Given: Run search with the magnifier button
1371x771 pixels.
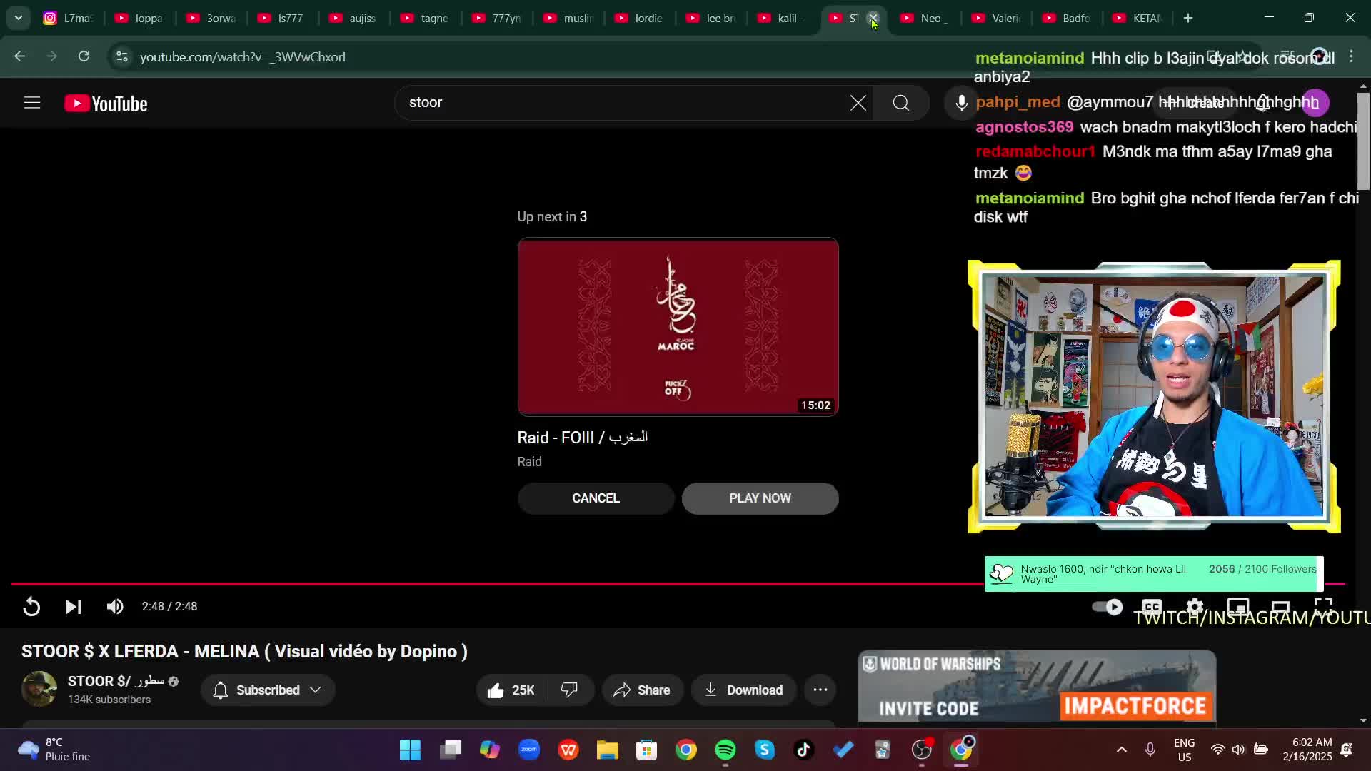Looking at the screenshot, I should click(901, 103).
